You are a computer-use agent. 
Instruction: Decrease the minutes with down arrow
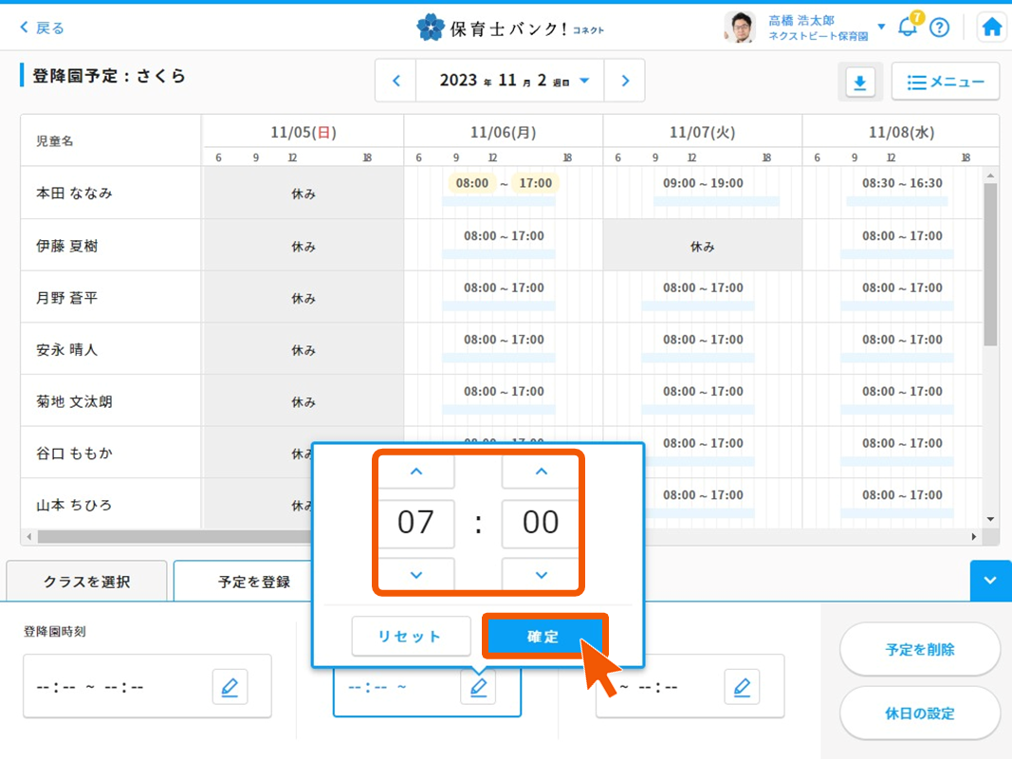[541, 575]
